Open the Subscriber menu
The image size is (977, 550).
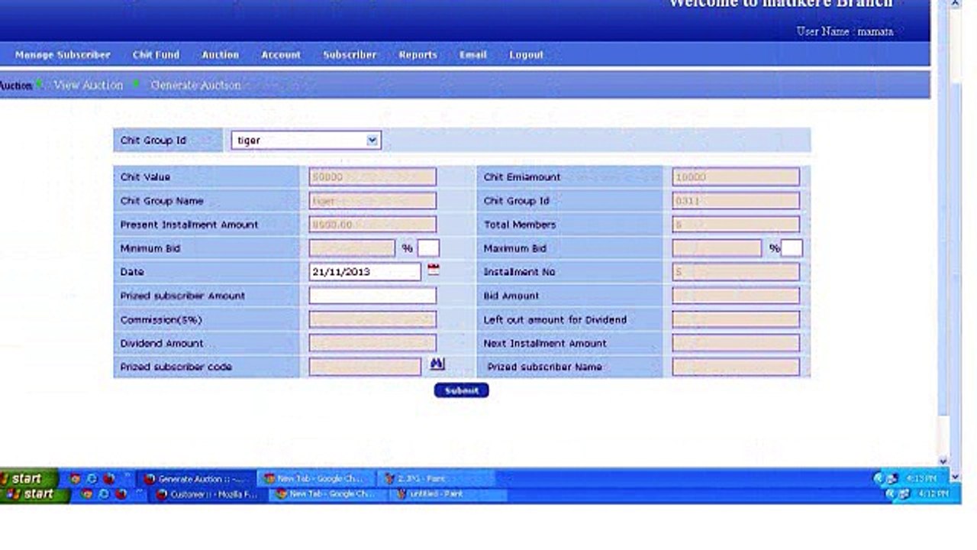(x=350, y=55)
